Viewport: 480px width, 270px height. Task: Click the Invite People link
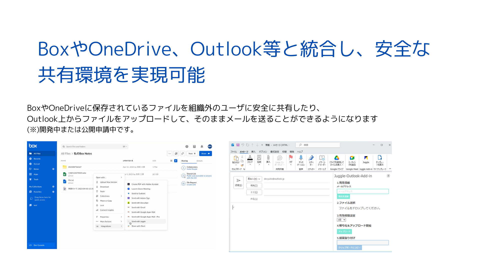click(192, 169)
